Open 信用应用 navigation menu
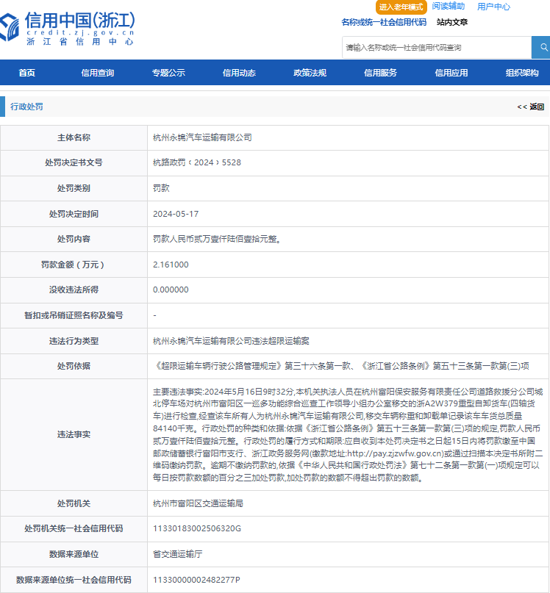This screenshot has width=550, height=593. coord(451,73)
